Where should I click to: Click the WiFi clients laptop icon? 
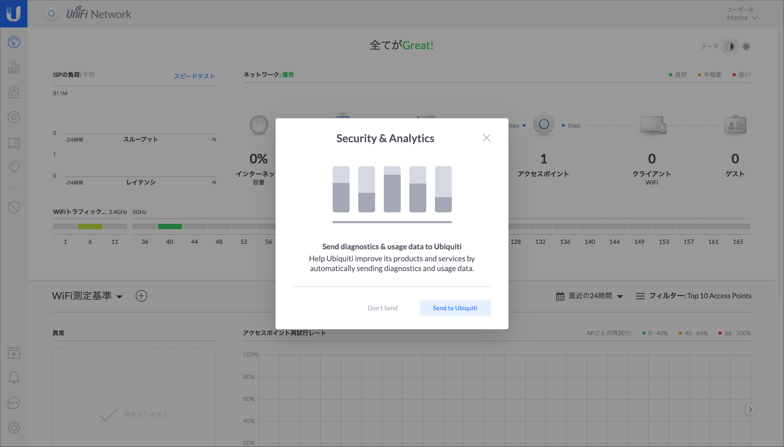(653, 125)
